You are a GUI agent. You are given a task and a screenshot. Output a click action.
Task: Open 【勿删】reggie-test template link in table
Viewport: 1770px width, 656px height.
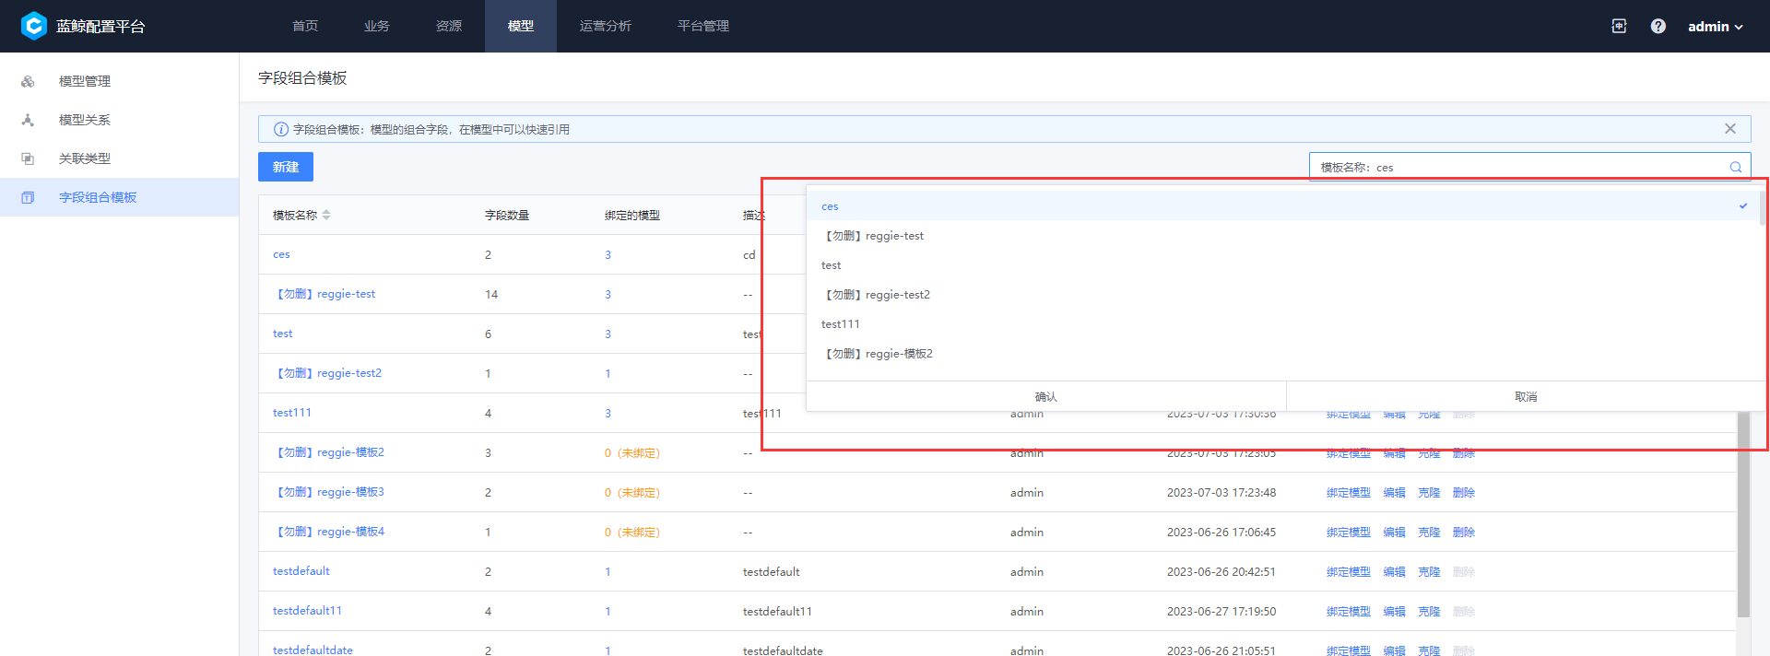(324, 294)
